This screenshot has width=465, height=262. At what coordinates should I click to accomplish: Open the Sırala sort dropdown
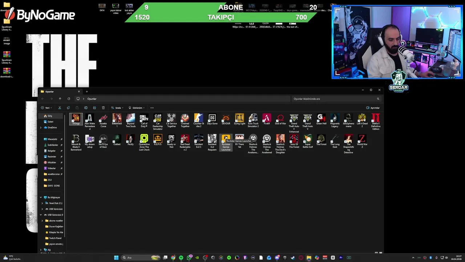(117, 108)
